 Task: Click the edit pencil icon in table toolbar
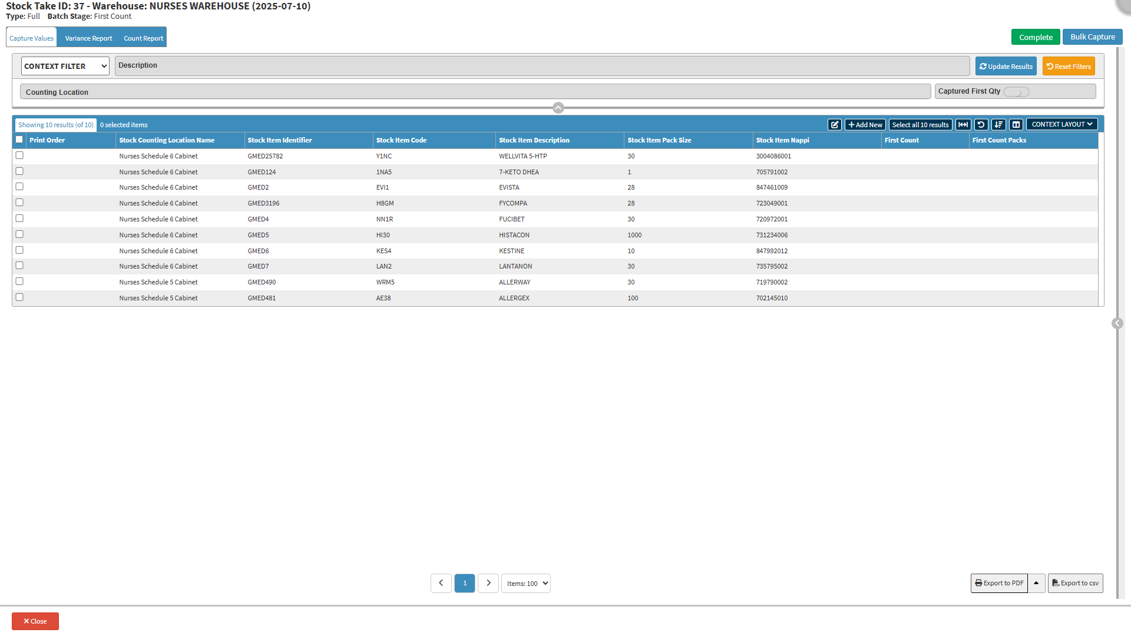click(834, 125)
